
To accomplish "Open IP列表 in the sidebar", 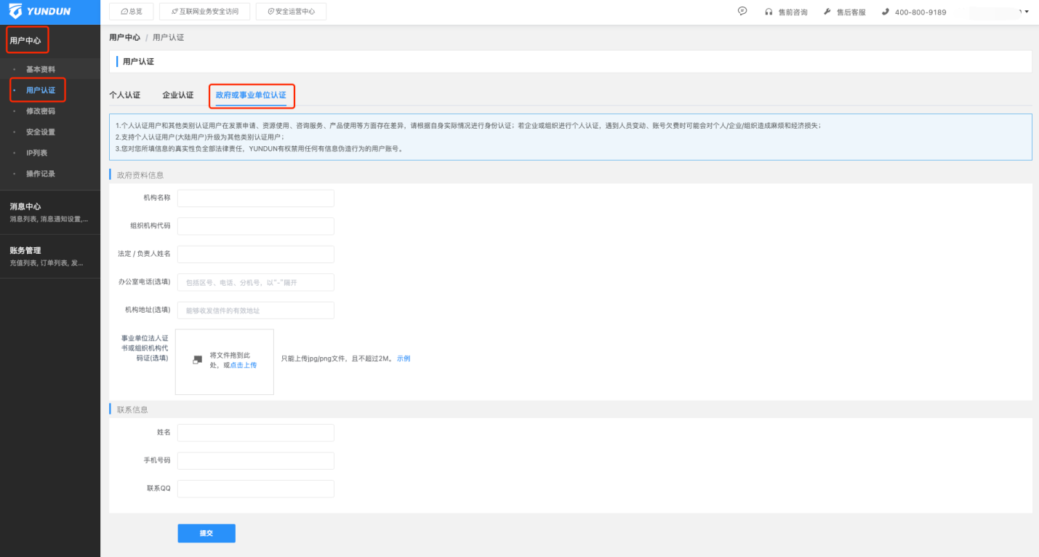I will [37, 153].
